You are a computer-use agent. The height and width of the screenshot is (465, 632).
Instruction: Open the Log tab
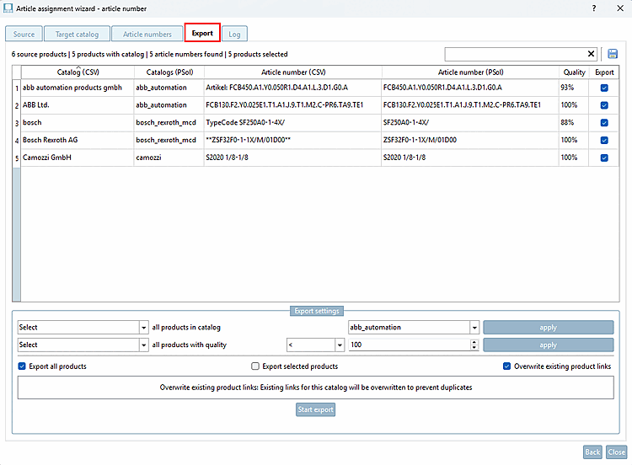pyautogui.click(x=234, y=35)
